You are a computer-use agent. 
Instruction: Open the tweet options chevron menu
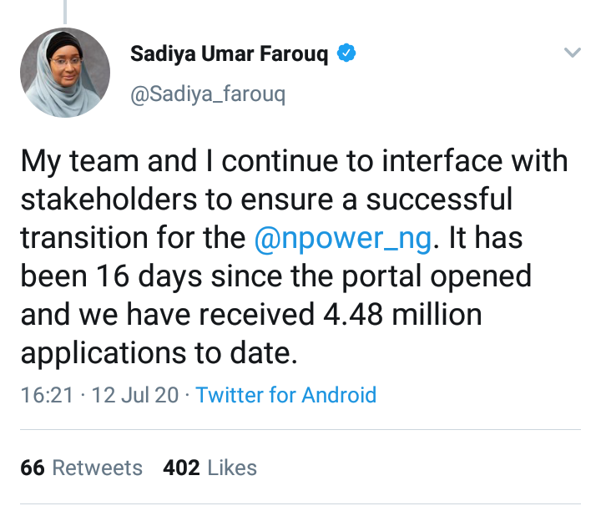point(572,54)
